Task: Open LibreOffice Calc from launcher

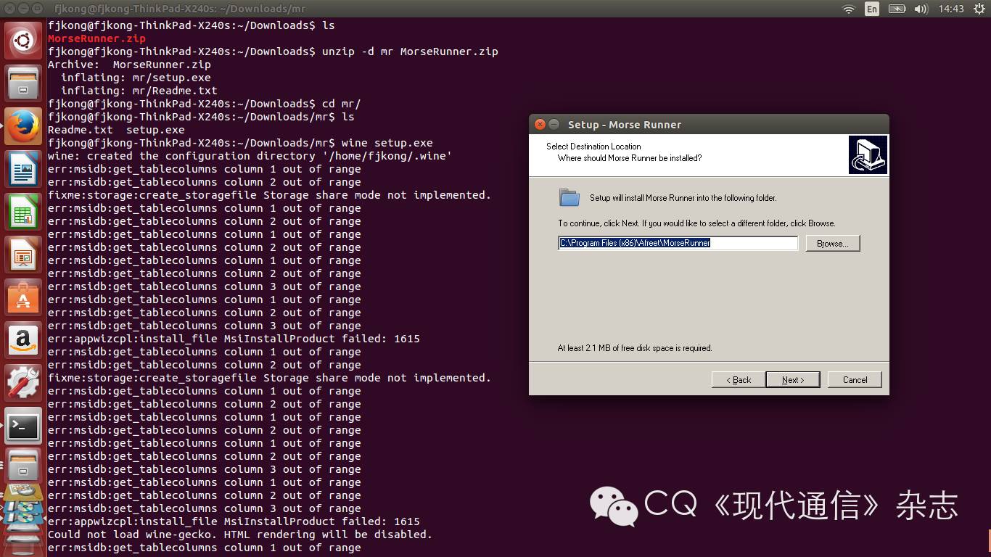Action: point(23,213)
